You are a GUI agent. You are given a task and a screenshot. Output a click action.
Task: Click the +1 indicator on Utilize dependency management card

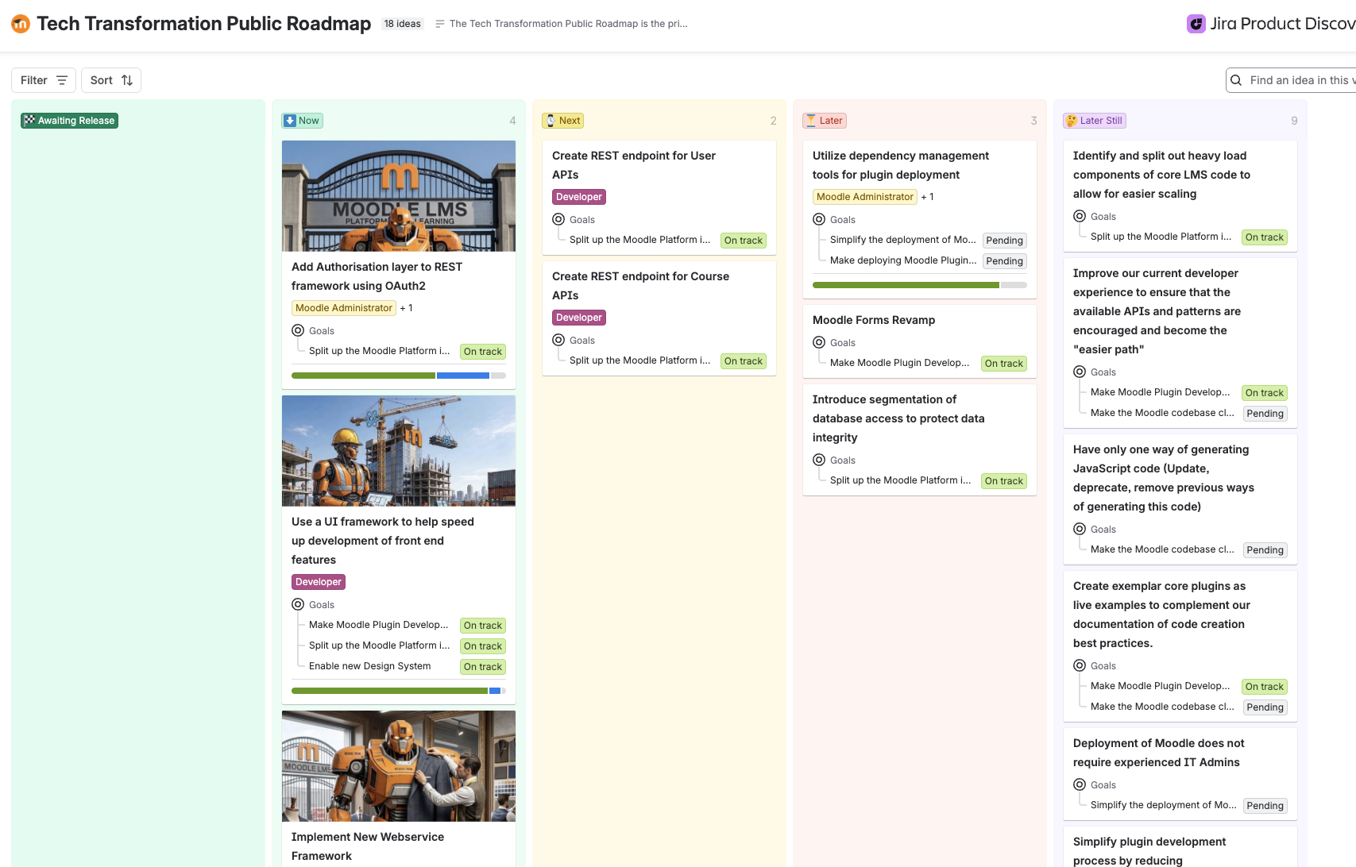click(928, 197)
